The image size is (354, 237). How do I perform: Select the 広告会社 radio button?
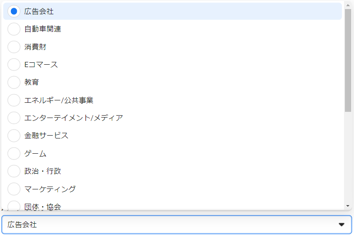[14, 11]
